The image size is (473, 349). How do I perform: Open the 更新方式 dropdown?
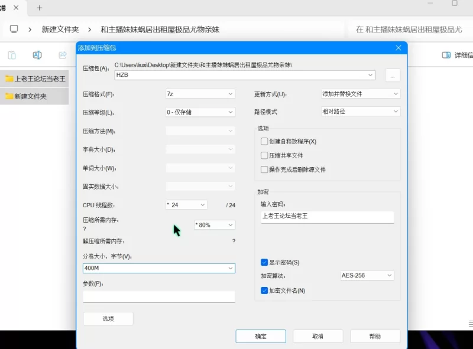361,94
